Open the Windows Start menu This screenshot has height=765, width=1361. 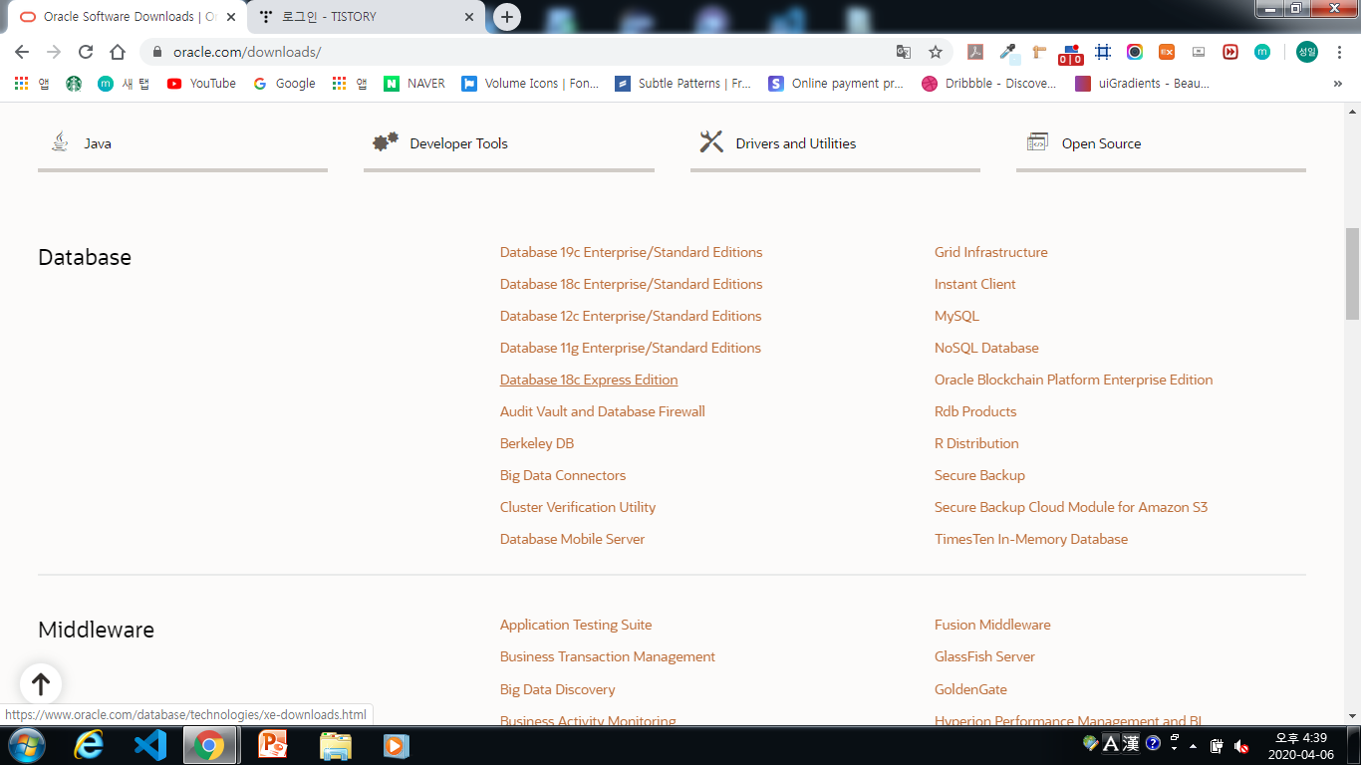pyautogui.click(x=25, y=745)
